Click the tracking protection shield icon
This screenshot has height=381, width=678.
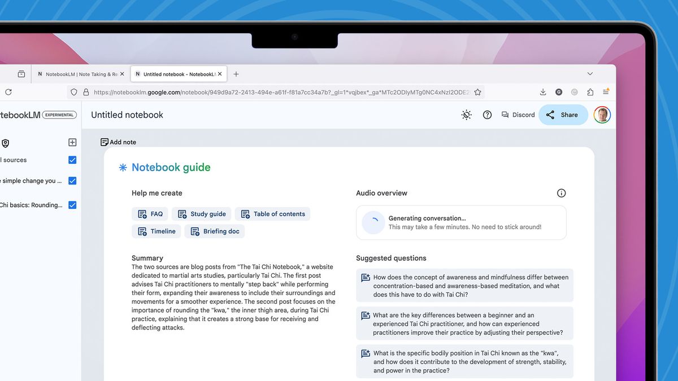(73, 92)
